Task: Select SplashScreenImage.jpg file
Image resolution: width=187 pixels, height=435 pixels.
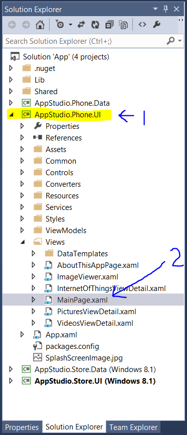Action: (x=84, y=358)
